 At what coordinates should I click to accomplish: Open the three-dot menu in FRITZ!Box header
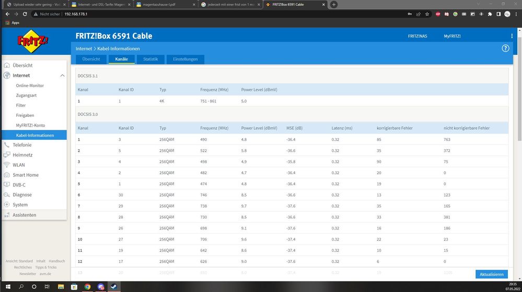click(512, 36)
